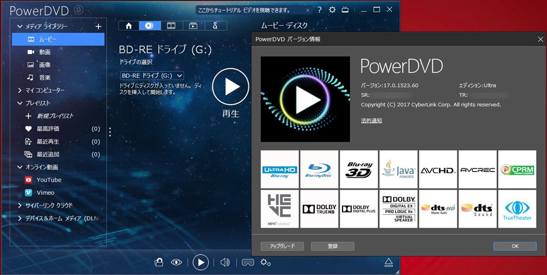Click the CPRM logo
Image resolution: width=547 pixels, height=275 pixels.
point(517,169)
